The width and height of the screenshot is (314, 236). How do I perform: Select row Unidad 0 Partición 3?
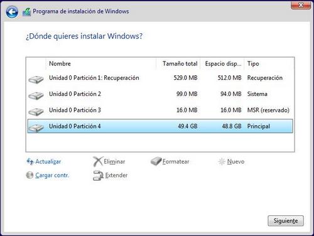click(x=160, y=110)
